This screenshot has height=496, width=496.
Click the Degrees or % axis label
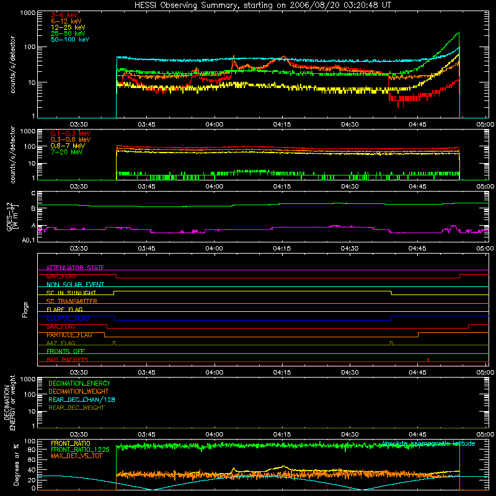pos(17,465)
